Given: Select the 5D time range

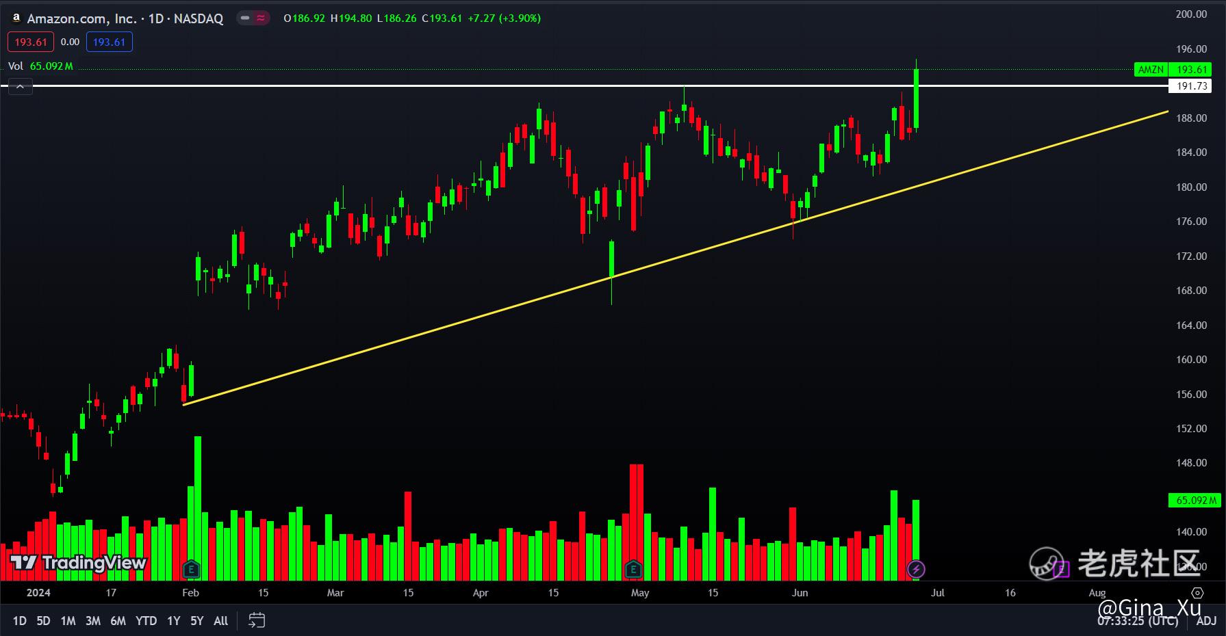Looking at the screenshot, I should 43,621.
